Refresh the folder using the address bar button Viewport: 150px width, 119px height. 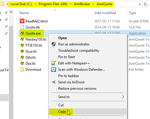point(145,4)
